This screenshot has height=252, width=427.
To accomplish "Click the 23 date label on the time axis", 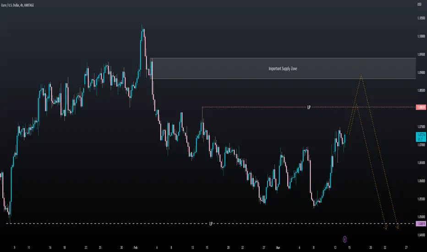I will tap(86, 247).
